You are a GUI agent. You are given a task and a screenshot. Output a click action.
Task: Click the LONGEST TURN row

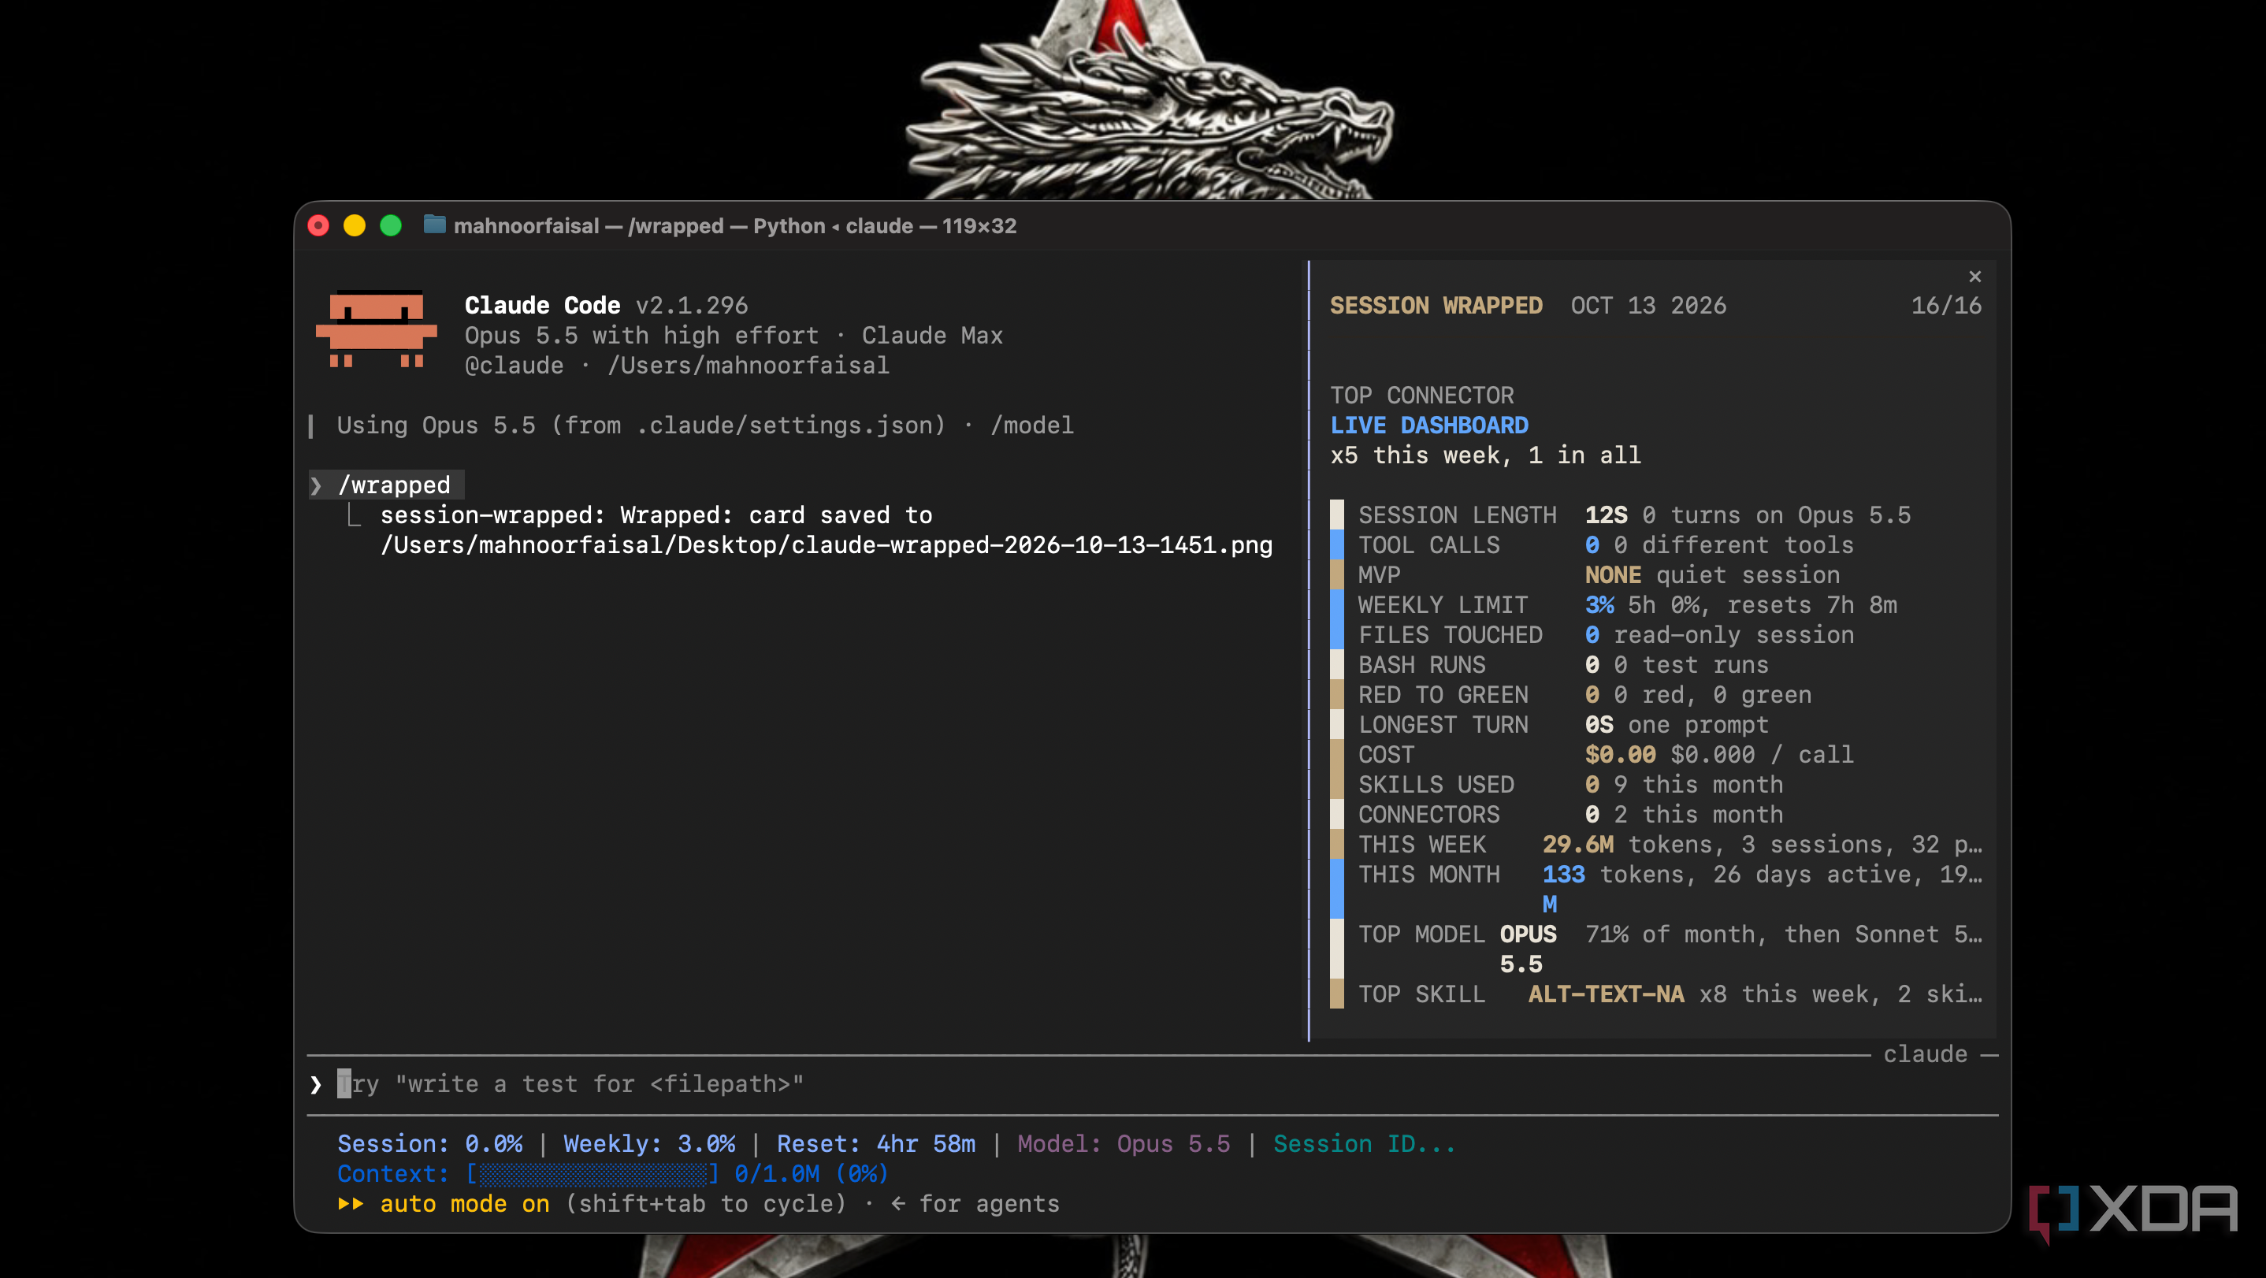pos(1655,725)
